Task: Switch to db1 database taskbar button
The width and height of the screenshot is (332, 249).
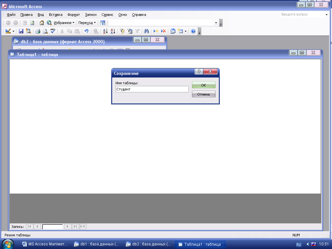Action: 97,244
